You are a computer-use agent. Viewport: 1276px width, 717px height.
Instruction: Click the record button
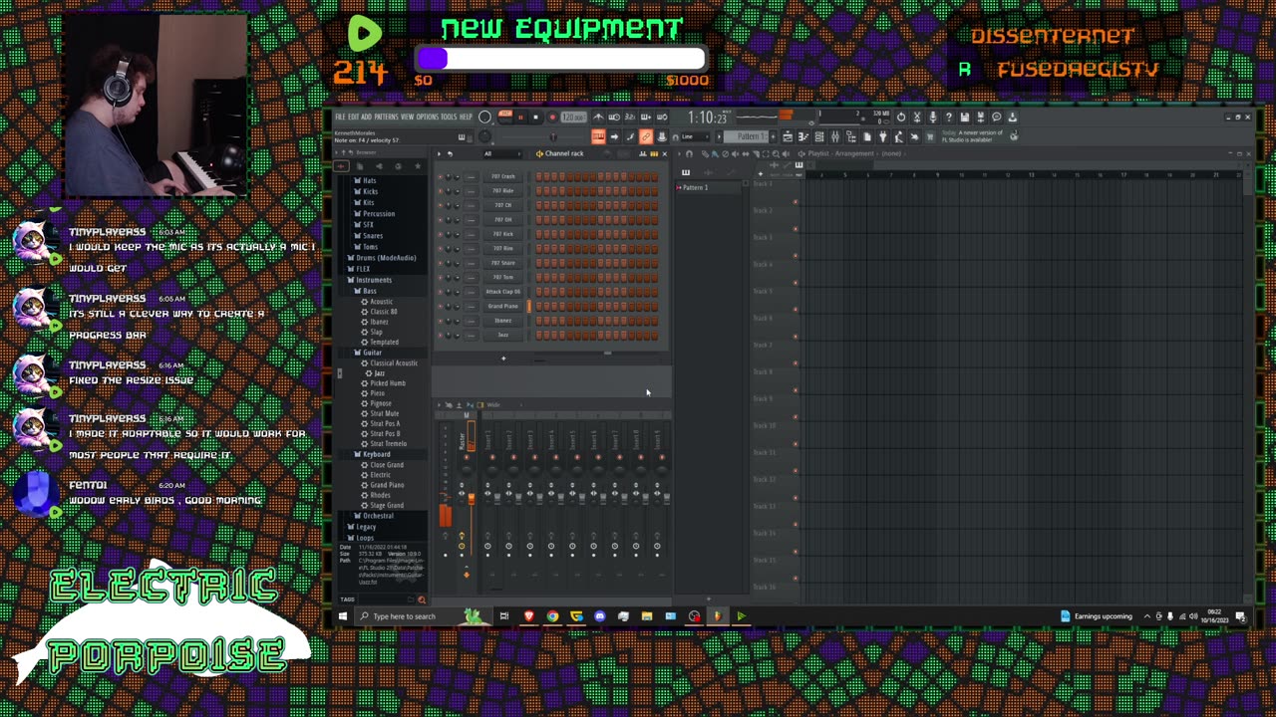point(551,118)
